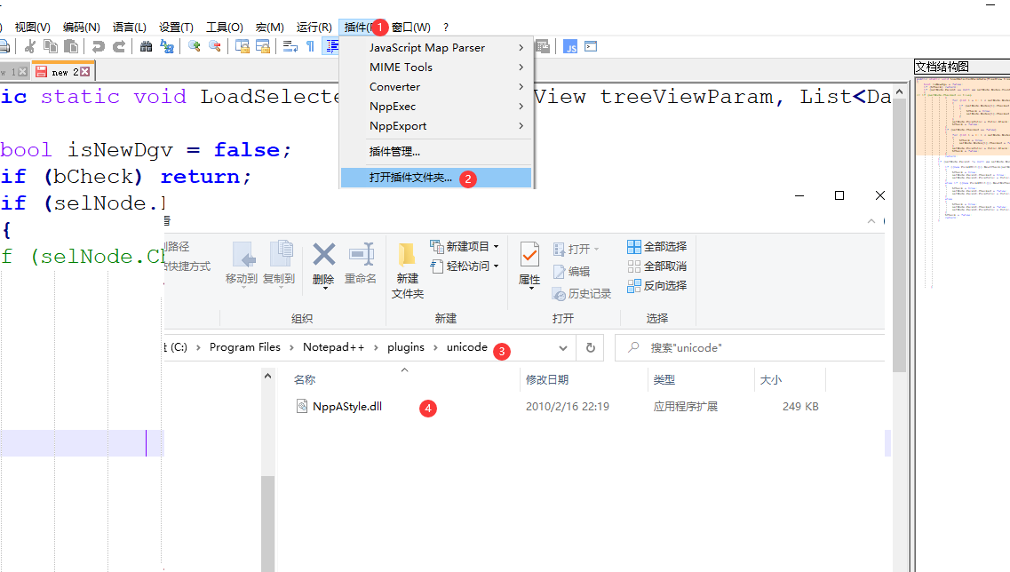Screen dimensions: 1010x572
Task: Toggle the Show All Characters paragraph icon
Action: (310, 46)
